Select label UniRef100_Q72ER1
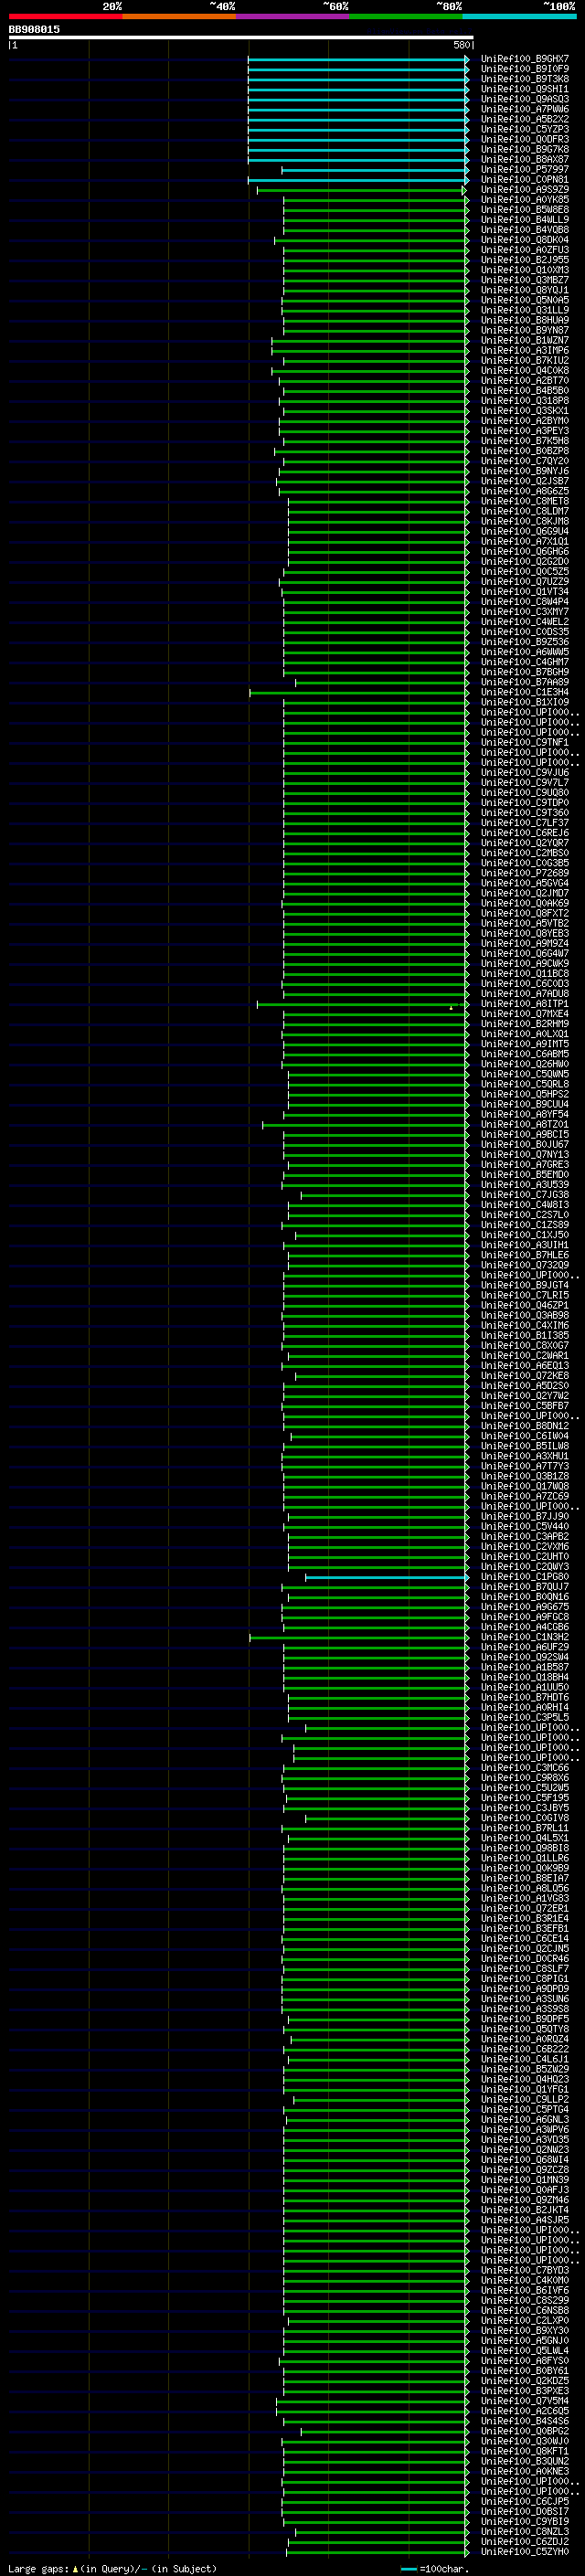This screenshot has width=585, height=2576. pos(525,1909)
